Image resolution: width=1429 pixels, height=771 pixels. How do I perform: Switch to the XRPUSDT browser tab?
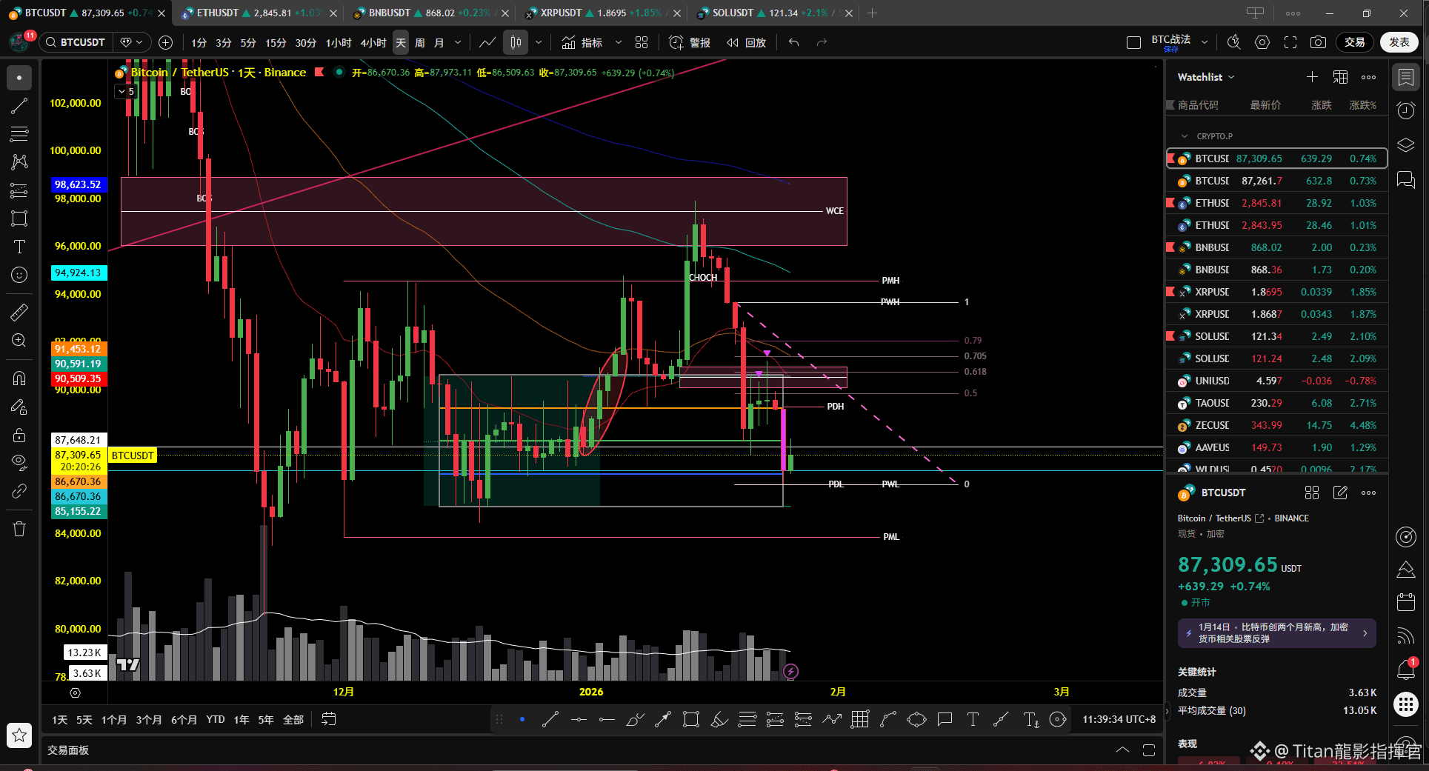click(x=602, y=13)
